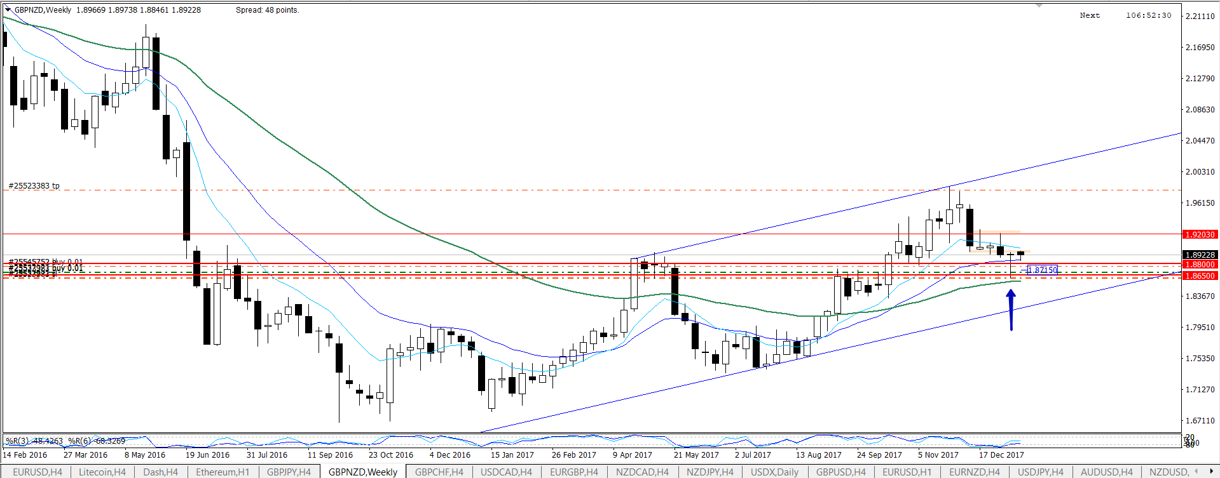
Task: Click the 9 Apr 2017 date label
Action: [x=633, y=455]
